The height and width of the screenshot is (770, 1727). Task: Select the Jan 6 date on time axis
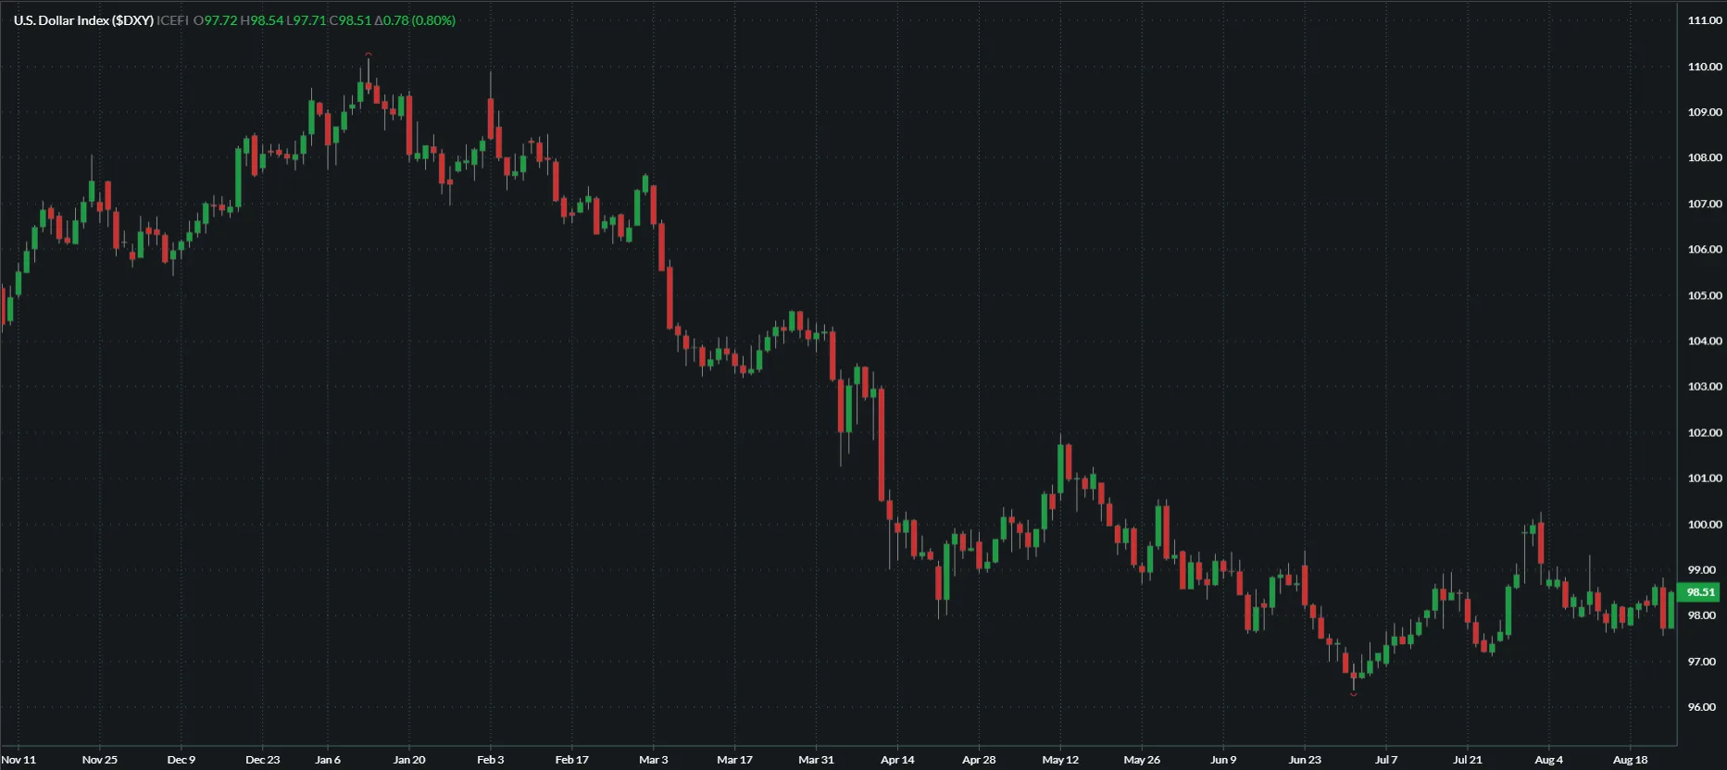click(328, 760)
